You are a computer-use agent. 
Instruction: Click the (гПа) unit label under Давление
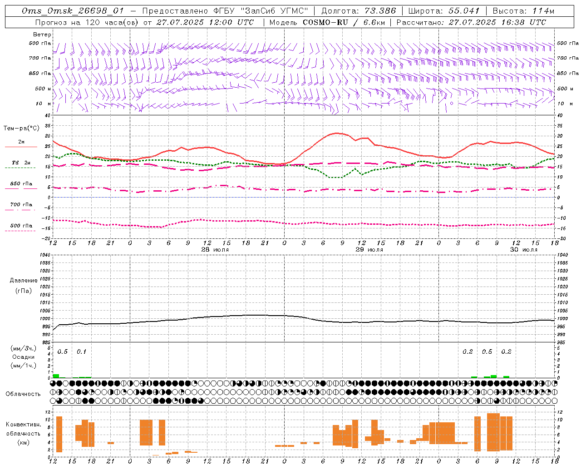pyautogui.click(x=24, y=291)
